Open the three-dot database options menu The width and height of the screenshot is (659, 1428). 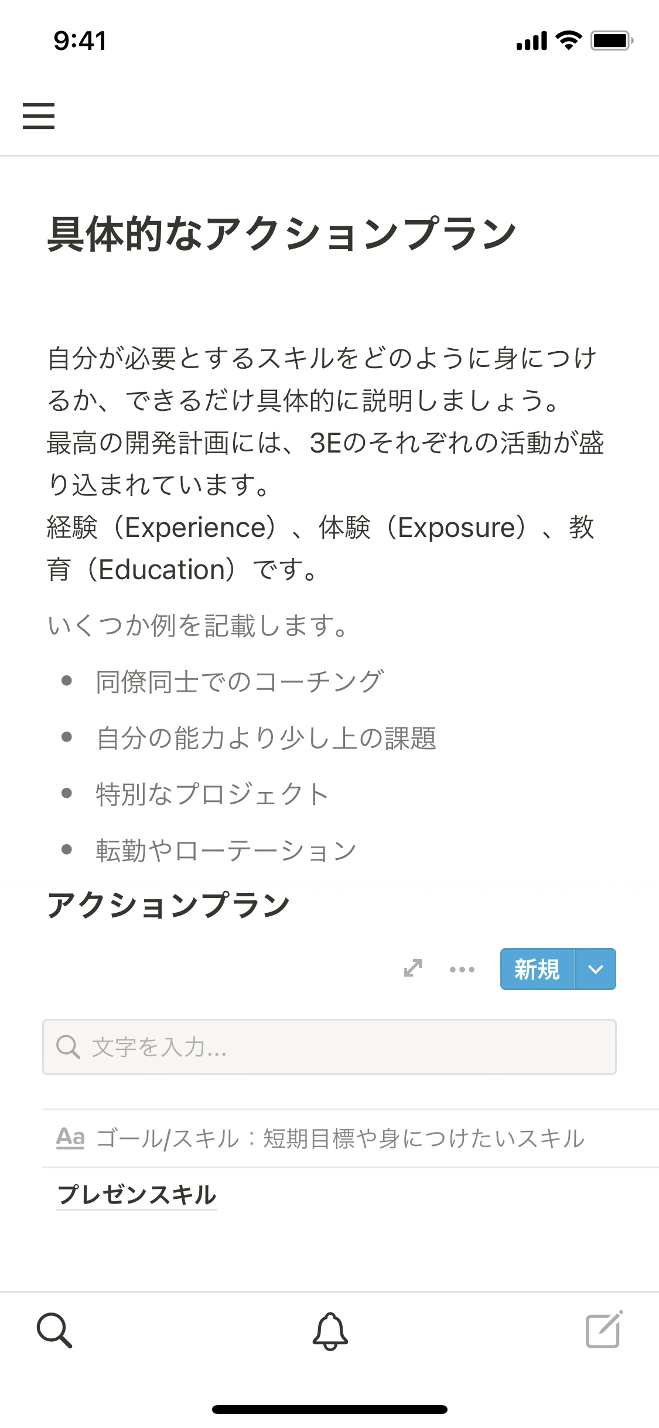pos(462,969)
